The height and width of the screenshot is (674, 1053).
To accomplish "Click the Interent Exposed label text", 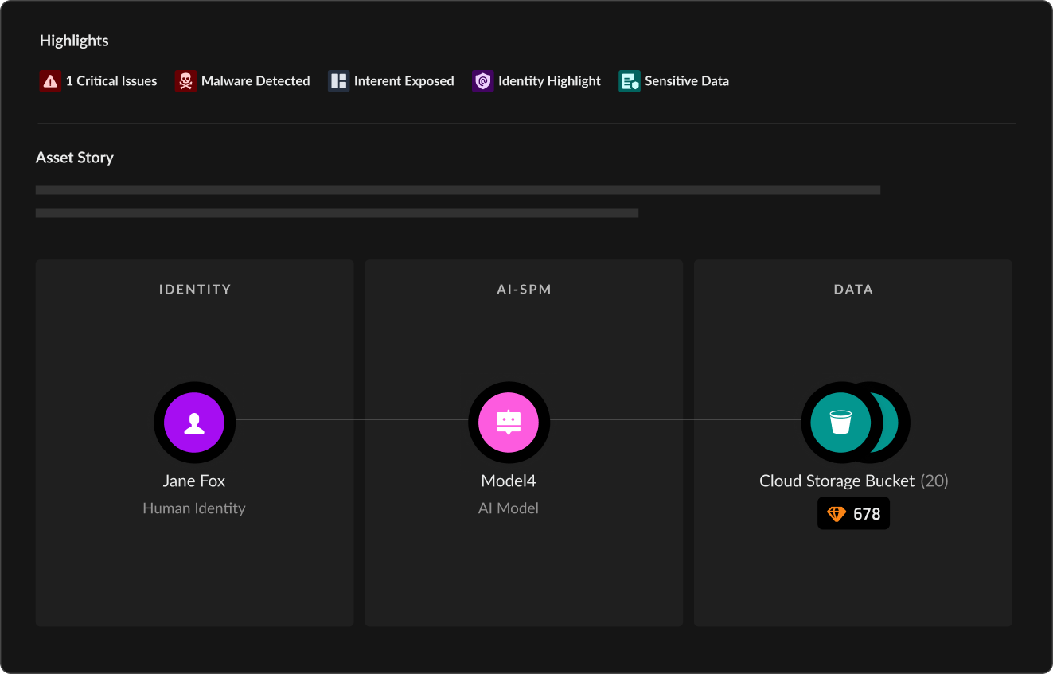I will pyautogui.click(x=404, y=81).
